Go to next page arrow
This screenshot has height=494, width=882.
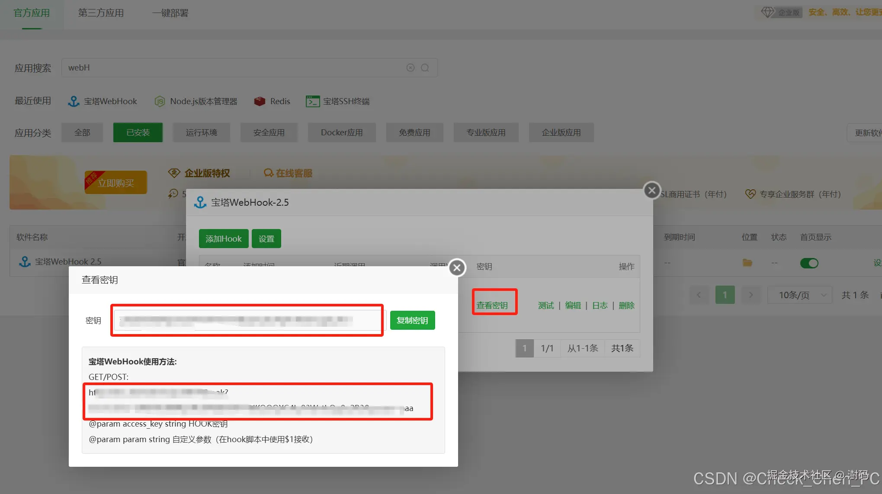click(751, 295)
